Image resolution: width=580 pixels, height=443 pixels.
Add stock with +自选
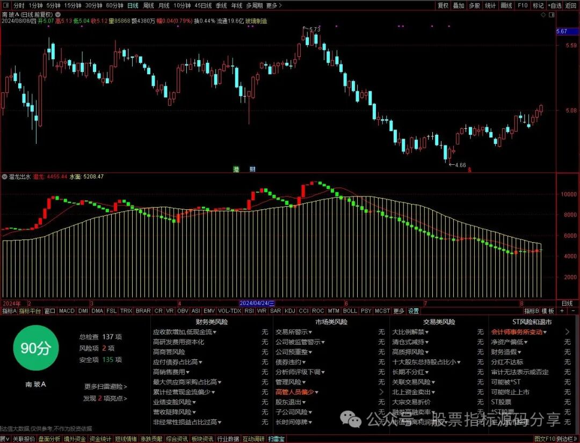[x=555, y=5]
